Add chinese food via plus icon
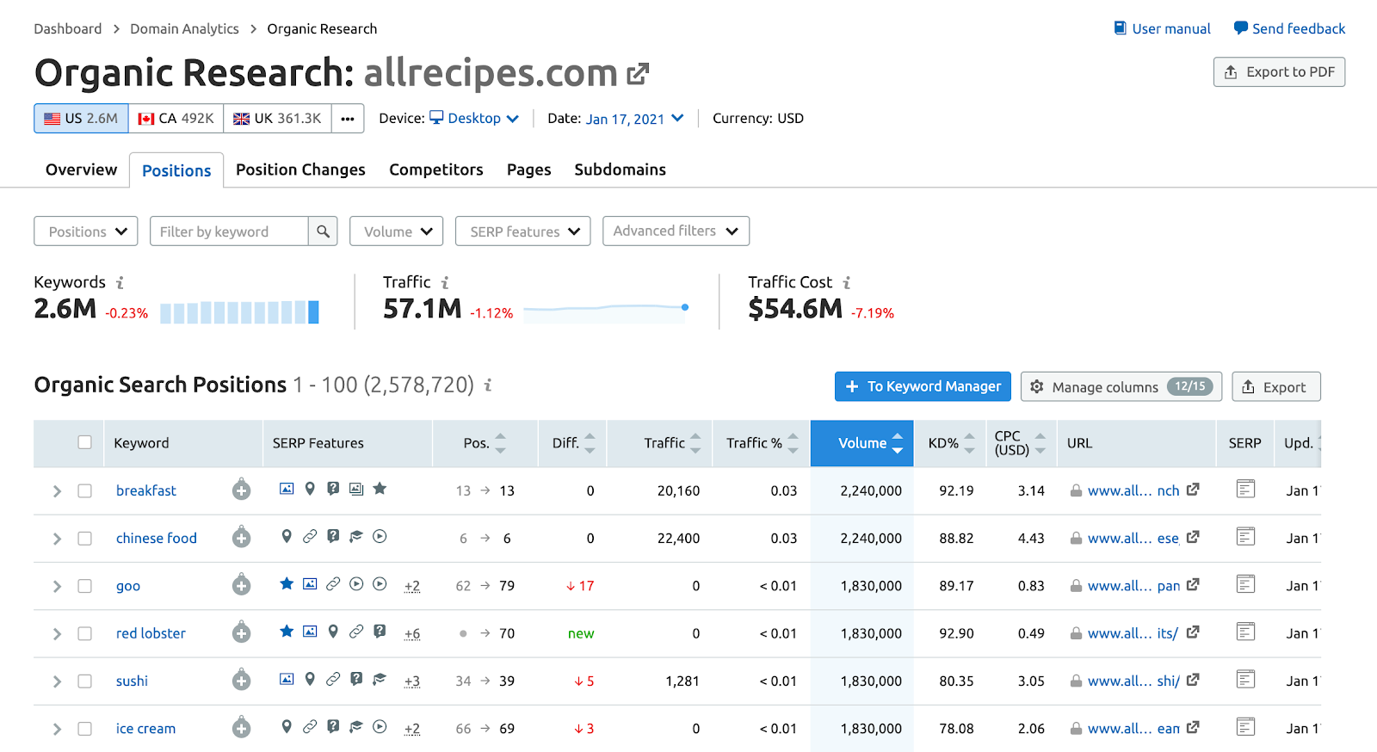 point(241,538)
